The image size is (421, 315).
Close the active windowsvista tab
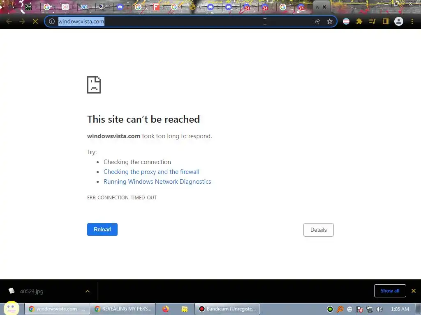[x=324, y=7]
